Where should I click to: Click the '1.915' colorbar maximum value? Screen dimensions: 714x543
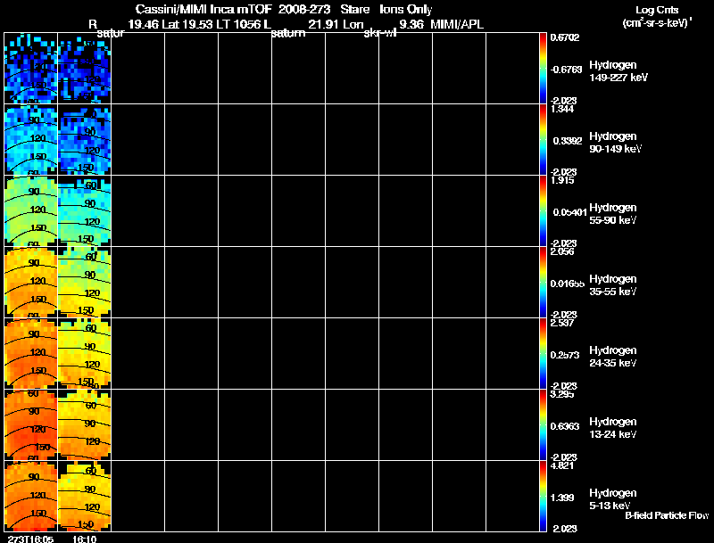[x=562, y=180]
